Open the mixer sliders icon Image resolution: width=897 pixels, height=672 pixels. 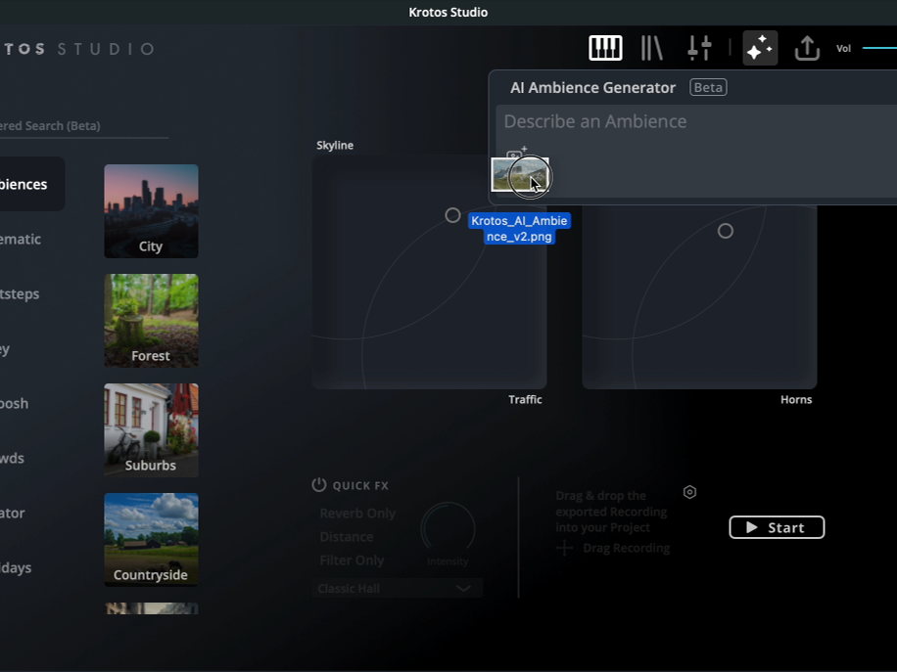[x=699, y=48]
